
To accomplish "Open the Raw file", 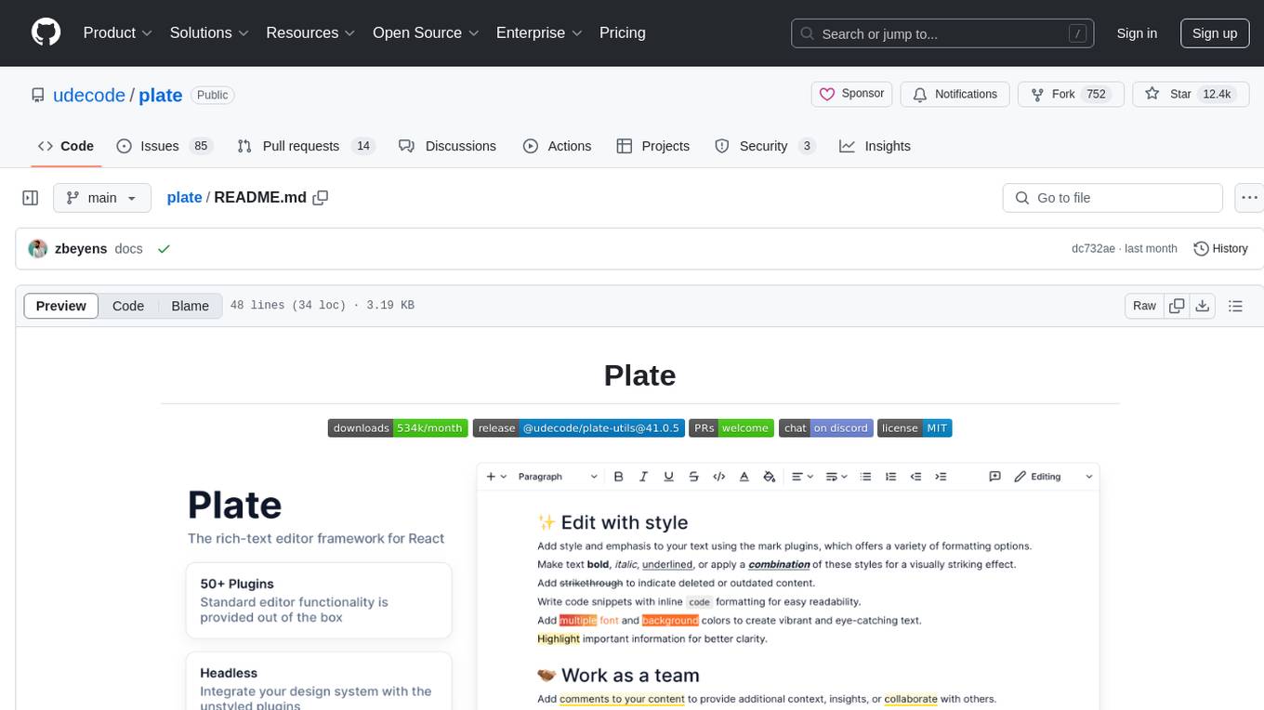I will [x=1144, y=306].
